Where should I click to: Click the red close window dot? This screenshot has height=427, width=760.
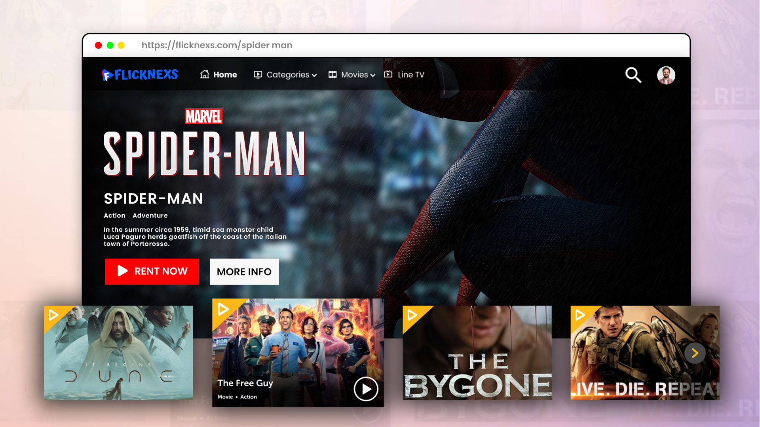(x=98, y=45)
